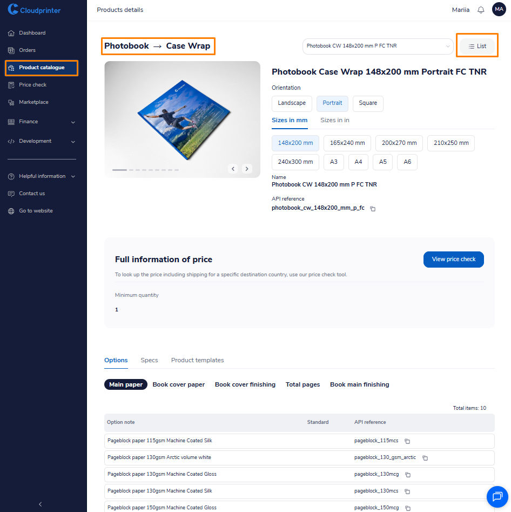Click Go to website globe icon

click(11, 211)
